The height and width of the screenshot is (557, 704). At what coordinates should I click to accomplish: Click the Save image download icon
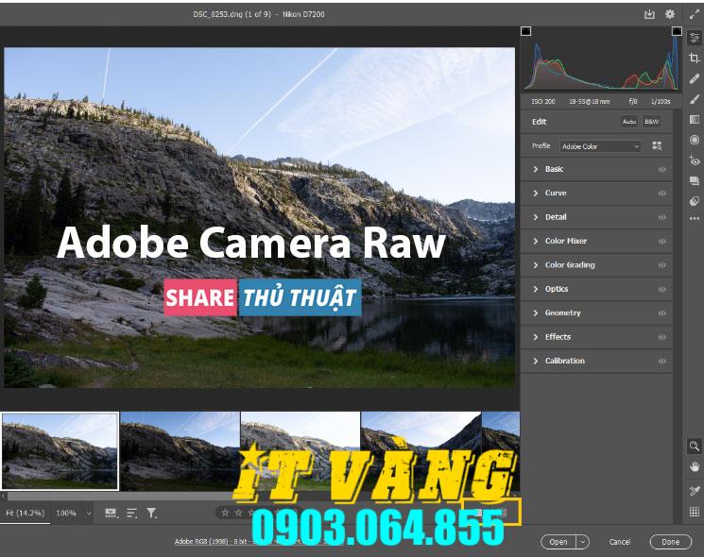(649, 14)
